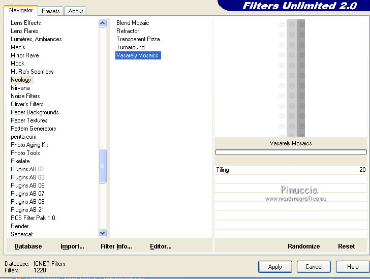The image size is (370, 279).
Task: Select Mirror Rave category
Action: click(25, 55)
